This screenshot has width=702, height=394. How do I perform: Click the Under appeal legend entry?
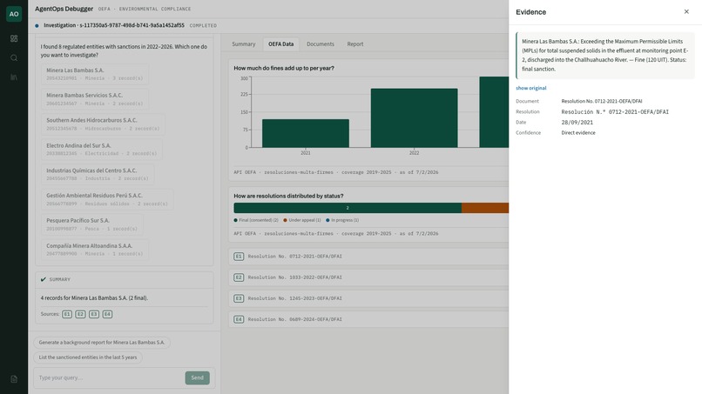pyautogui.click(x=302, y=220)
